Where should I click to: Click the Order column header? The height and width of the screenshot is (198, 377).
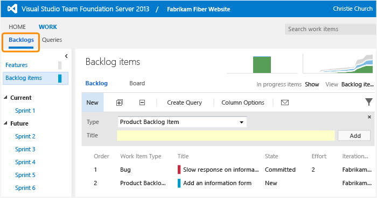101,156
